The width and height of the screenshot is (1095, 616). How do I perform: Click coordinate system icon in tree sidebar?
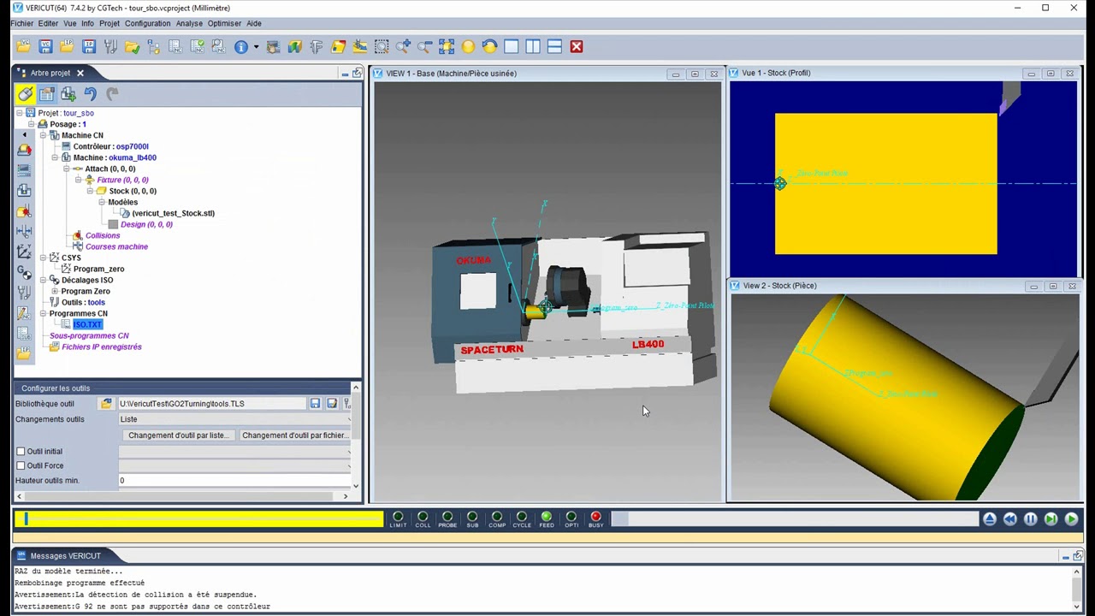click(24, 252)
